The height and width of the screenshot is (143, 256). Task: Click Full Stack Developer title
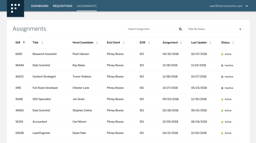(45, 88)
